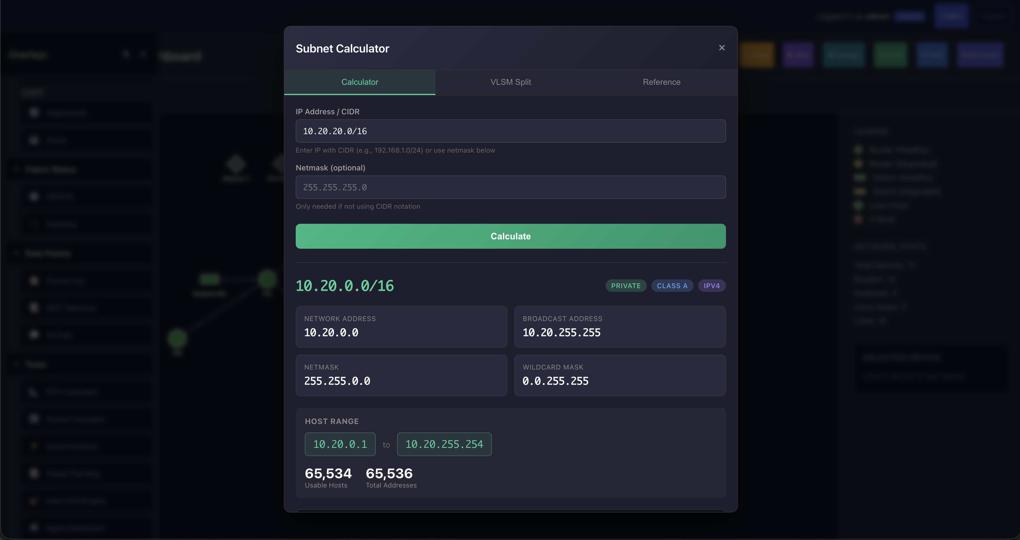Click the network address value 10.20.0.0

pos(331,333)
